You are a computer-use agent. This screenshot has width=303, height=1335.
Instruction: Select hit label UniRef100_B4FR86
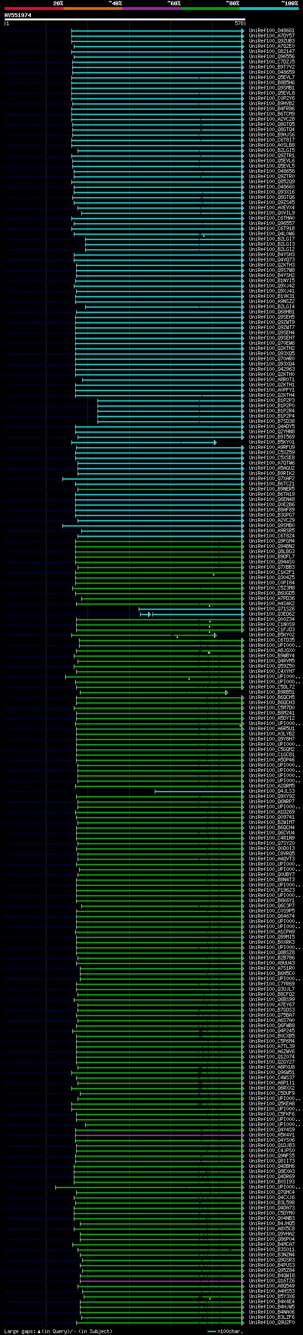[271, 109]
